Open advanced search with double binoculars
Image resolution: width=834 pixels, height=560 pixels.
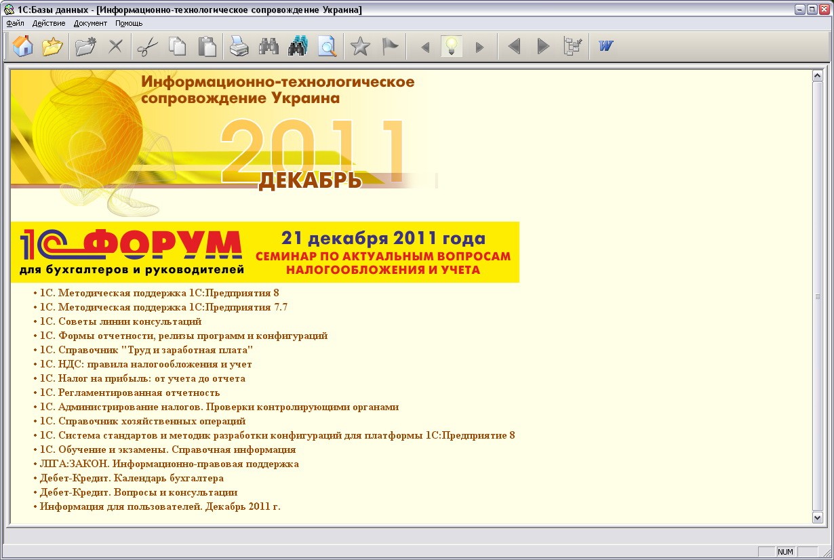pos(298,47)
